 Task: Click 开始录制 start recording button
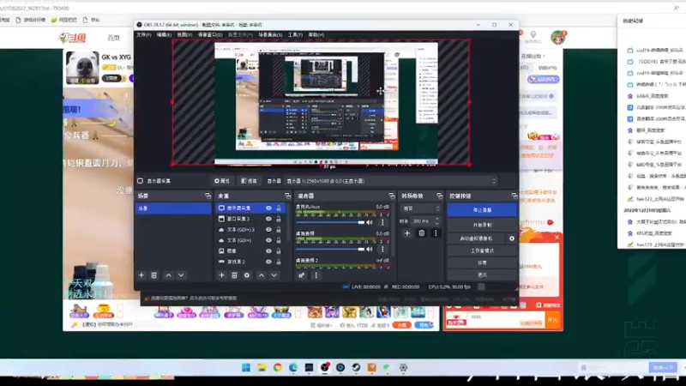coord(482,225)
